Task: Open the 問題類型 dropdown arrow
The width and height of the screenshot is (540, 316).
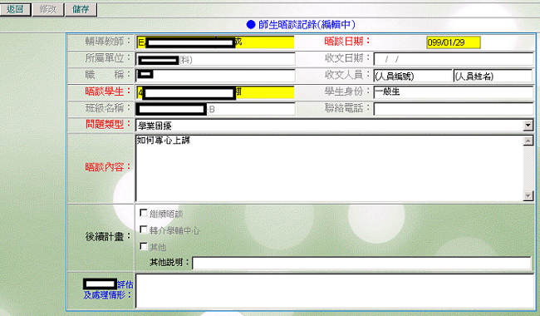Action: tap(528, 126)
